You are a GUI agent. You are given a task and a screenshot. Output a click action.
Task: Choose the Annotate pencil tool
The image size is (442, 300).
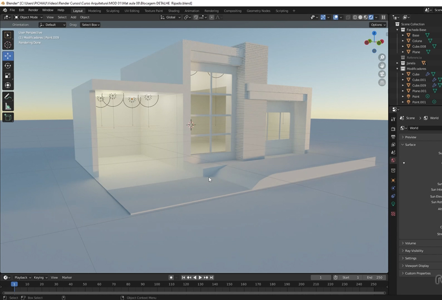[8, 96]
